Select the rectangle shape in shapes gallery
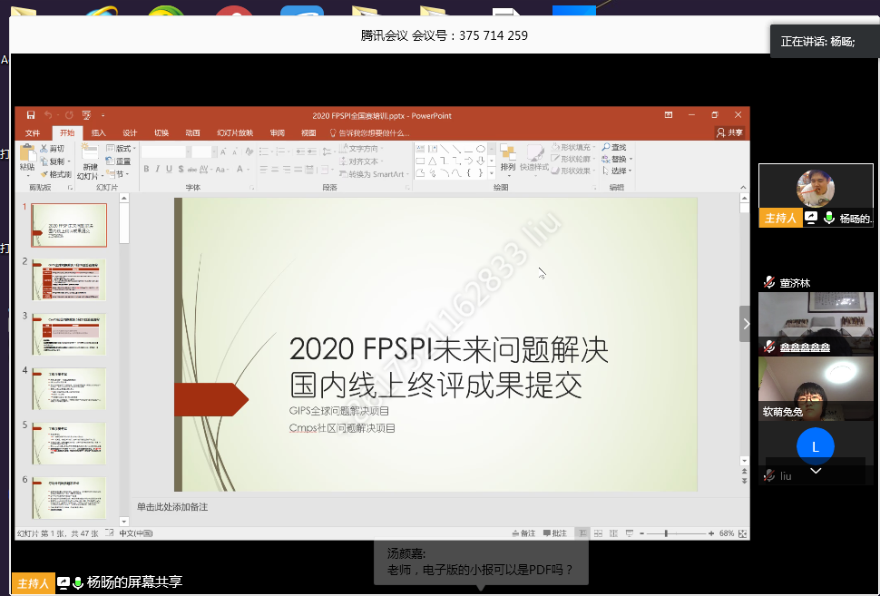This screenshot has height=596, width=880. 420,161
